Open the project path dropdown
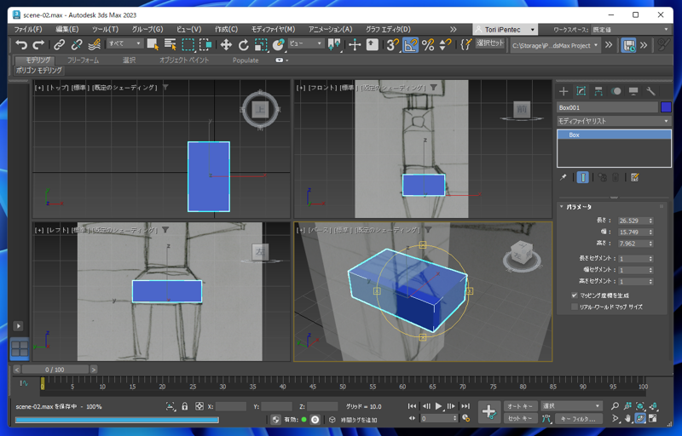 pos(556,45)
